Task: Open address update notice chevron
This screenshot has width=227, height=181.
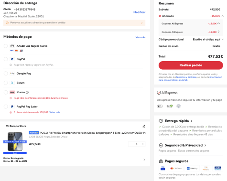Action: [x=142, y=23]
